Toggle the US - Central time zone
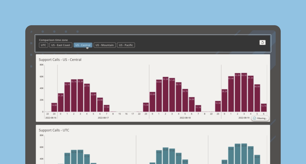 tap(83, 45)
